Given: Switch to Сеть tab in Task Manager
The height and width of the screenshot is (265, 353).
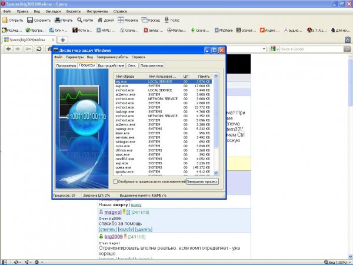Looking at the screenshot, I should pos(132,65).
